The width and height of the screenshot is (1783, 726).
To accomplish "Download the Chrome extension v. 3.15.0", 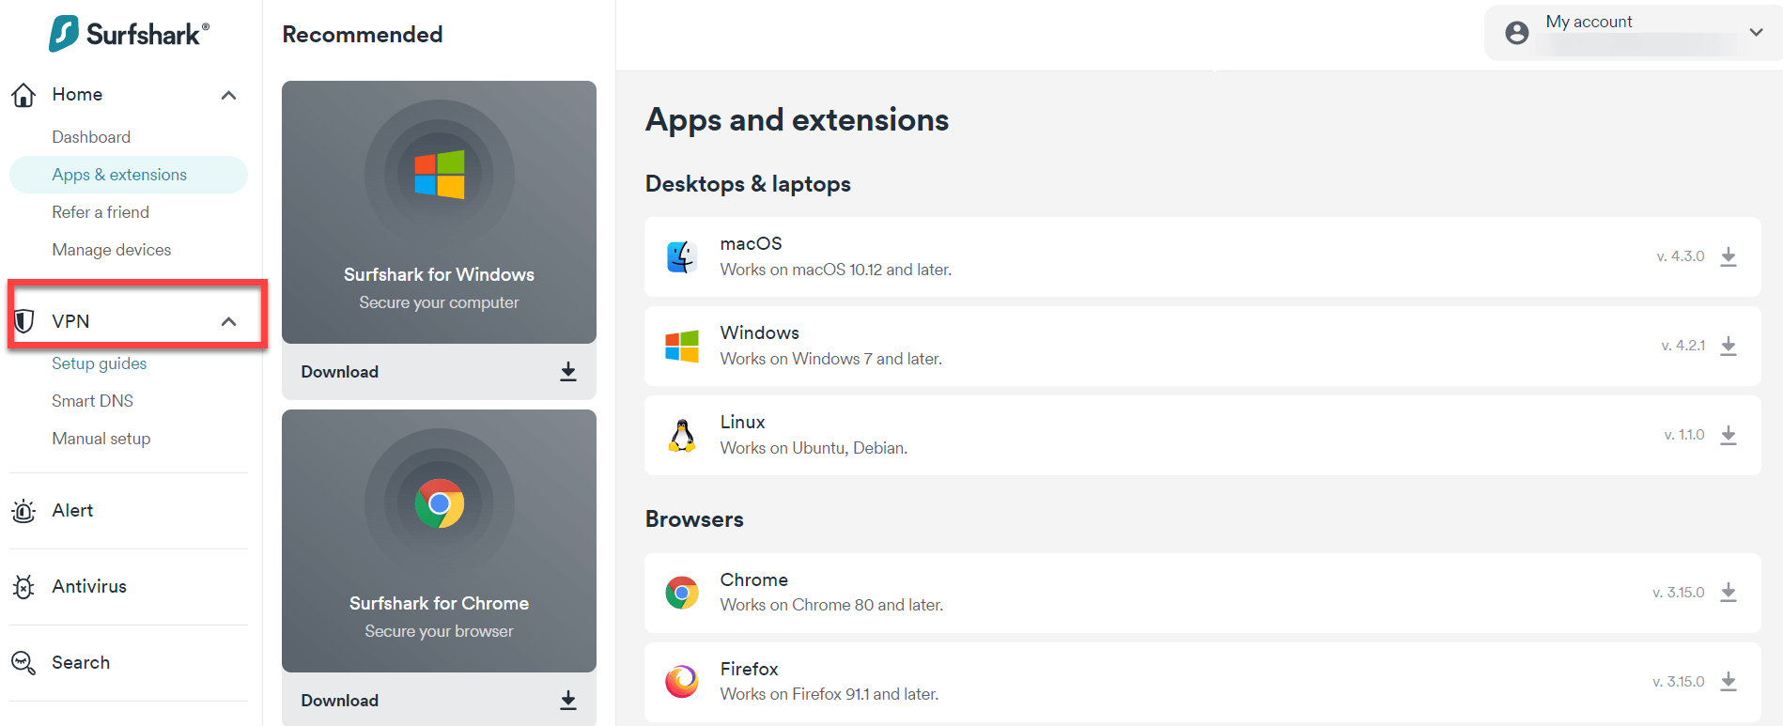I will coord(1728,593).
